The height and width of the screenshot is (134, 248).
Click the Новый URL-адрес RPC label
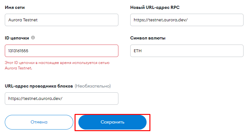(157, 7)
